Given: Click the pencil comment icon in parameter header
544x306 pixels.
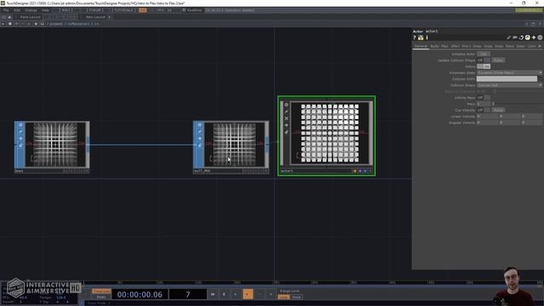Looking at the screenshot, I should pyautogui.click(x=508, y=37).
